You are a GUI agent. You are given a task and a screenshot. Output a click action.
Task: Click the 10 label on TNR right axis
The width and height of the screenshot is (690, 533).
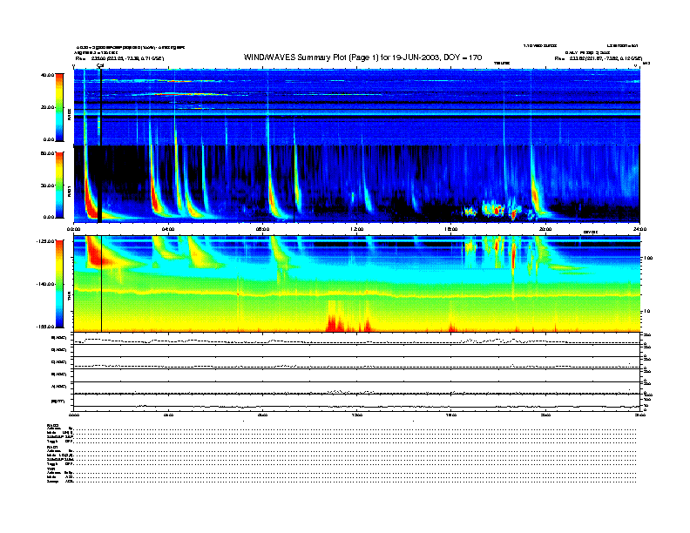(x=649, y=311)
